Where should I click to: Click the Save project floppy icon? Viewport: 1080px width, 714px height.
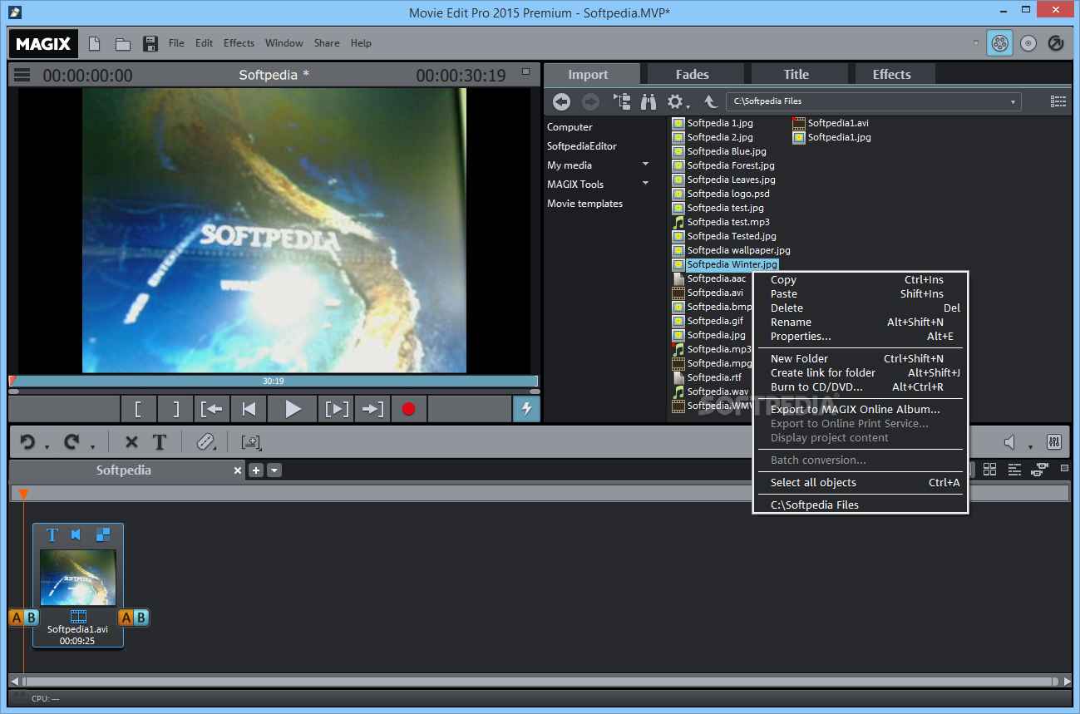tap(150, 43)
